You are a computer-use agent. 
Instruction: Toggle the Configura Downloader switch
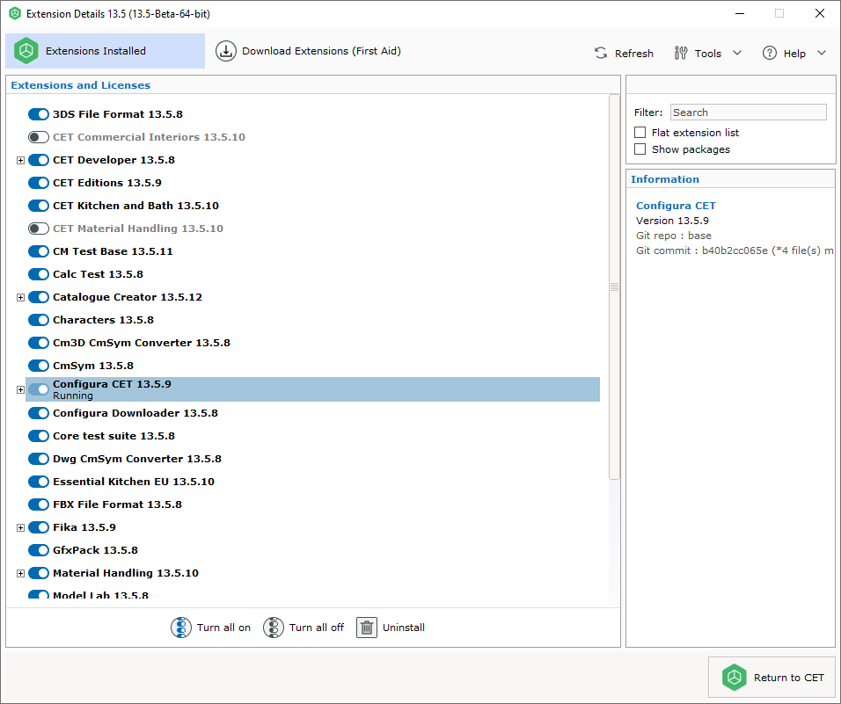39,413
